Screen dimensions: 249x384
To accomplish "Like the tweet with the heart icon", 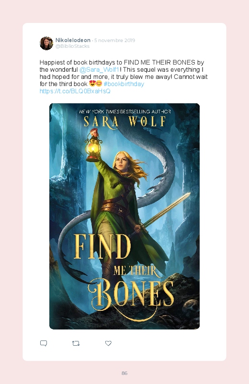I will click(x=108, y=343).
